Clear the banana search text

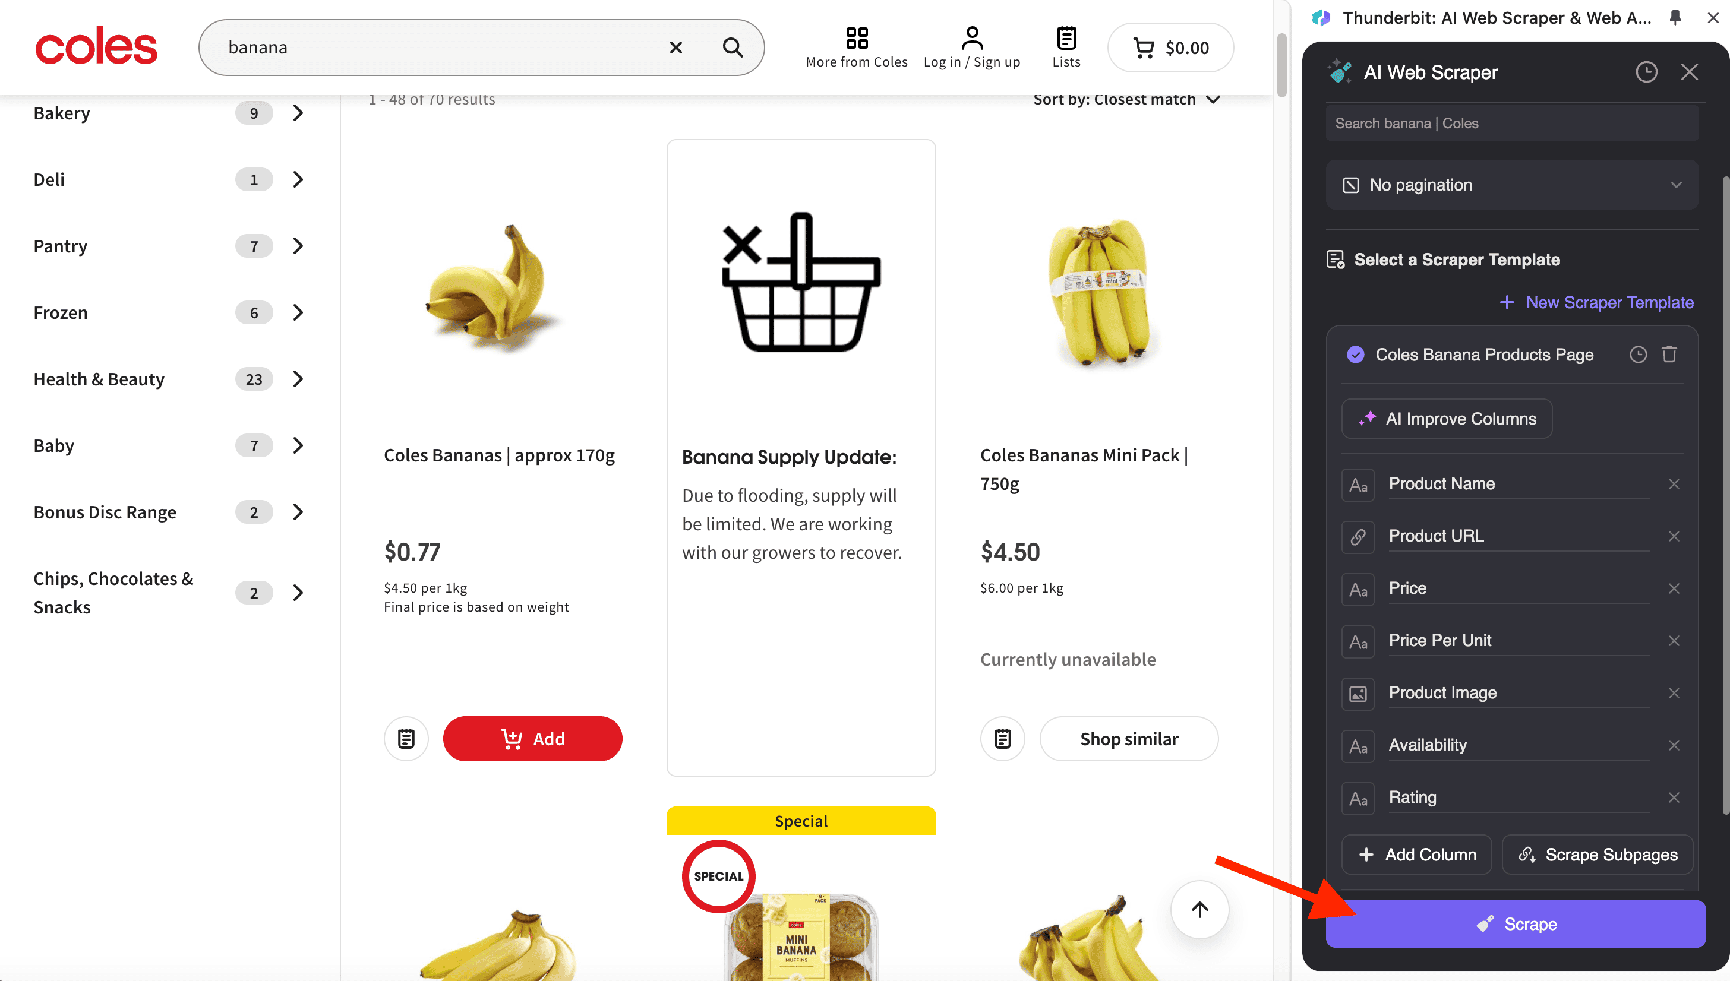[676, 47]
